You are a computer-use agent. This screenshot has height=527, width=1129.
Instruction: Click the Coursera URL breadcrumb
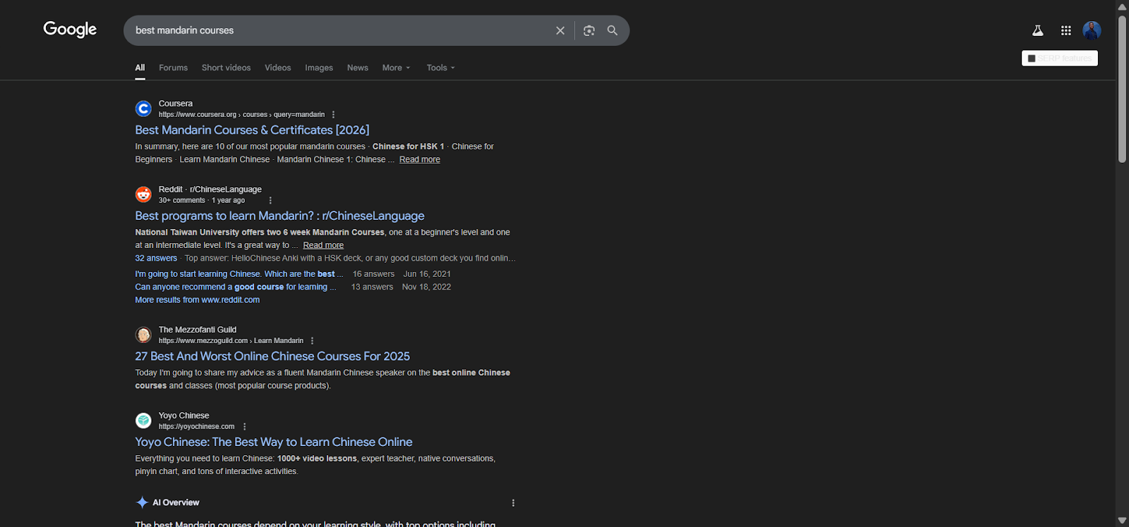(x=241, y=115)
